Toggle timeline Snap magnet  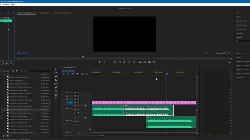click(68, 74)
